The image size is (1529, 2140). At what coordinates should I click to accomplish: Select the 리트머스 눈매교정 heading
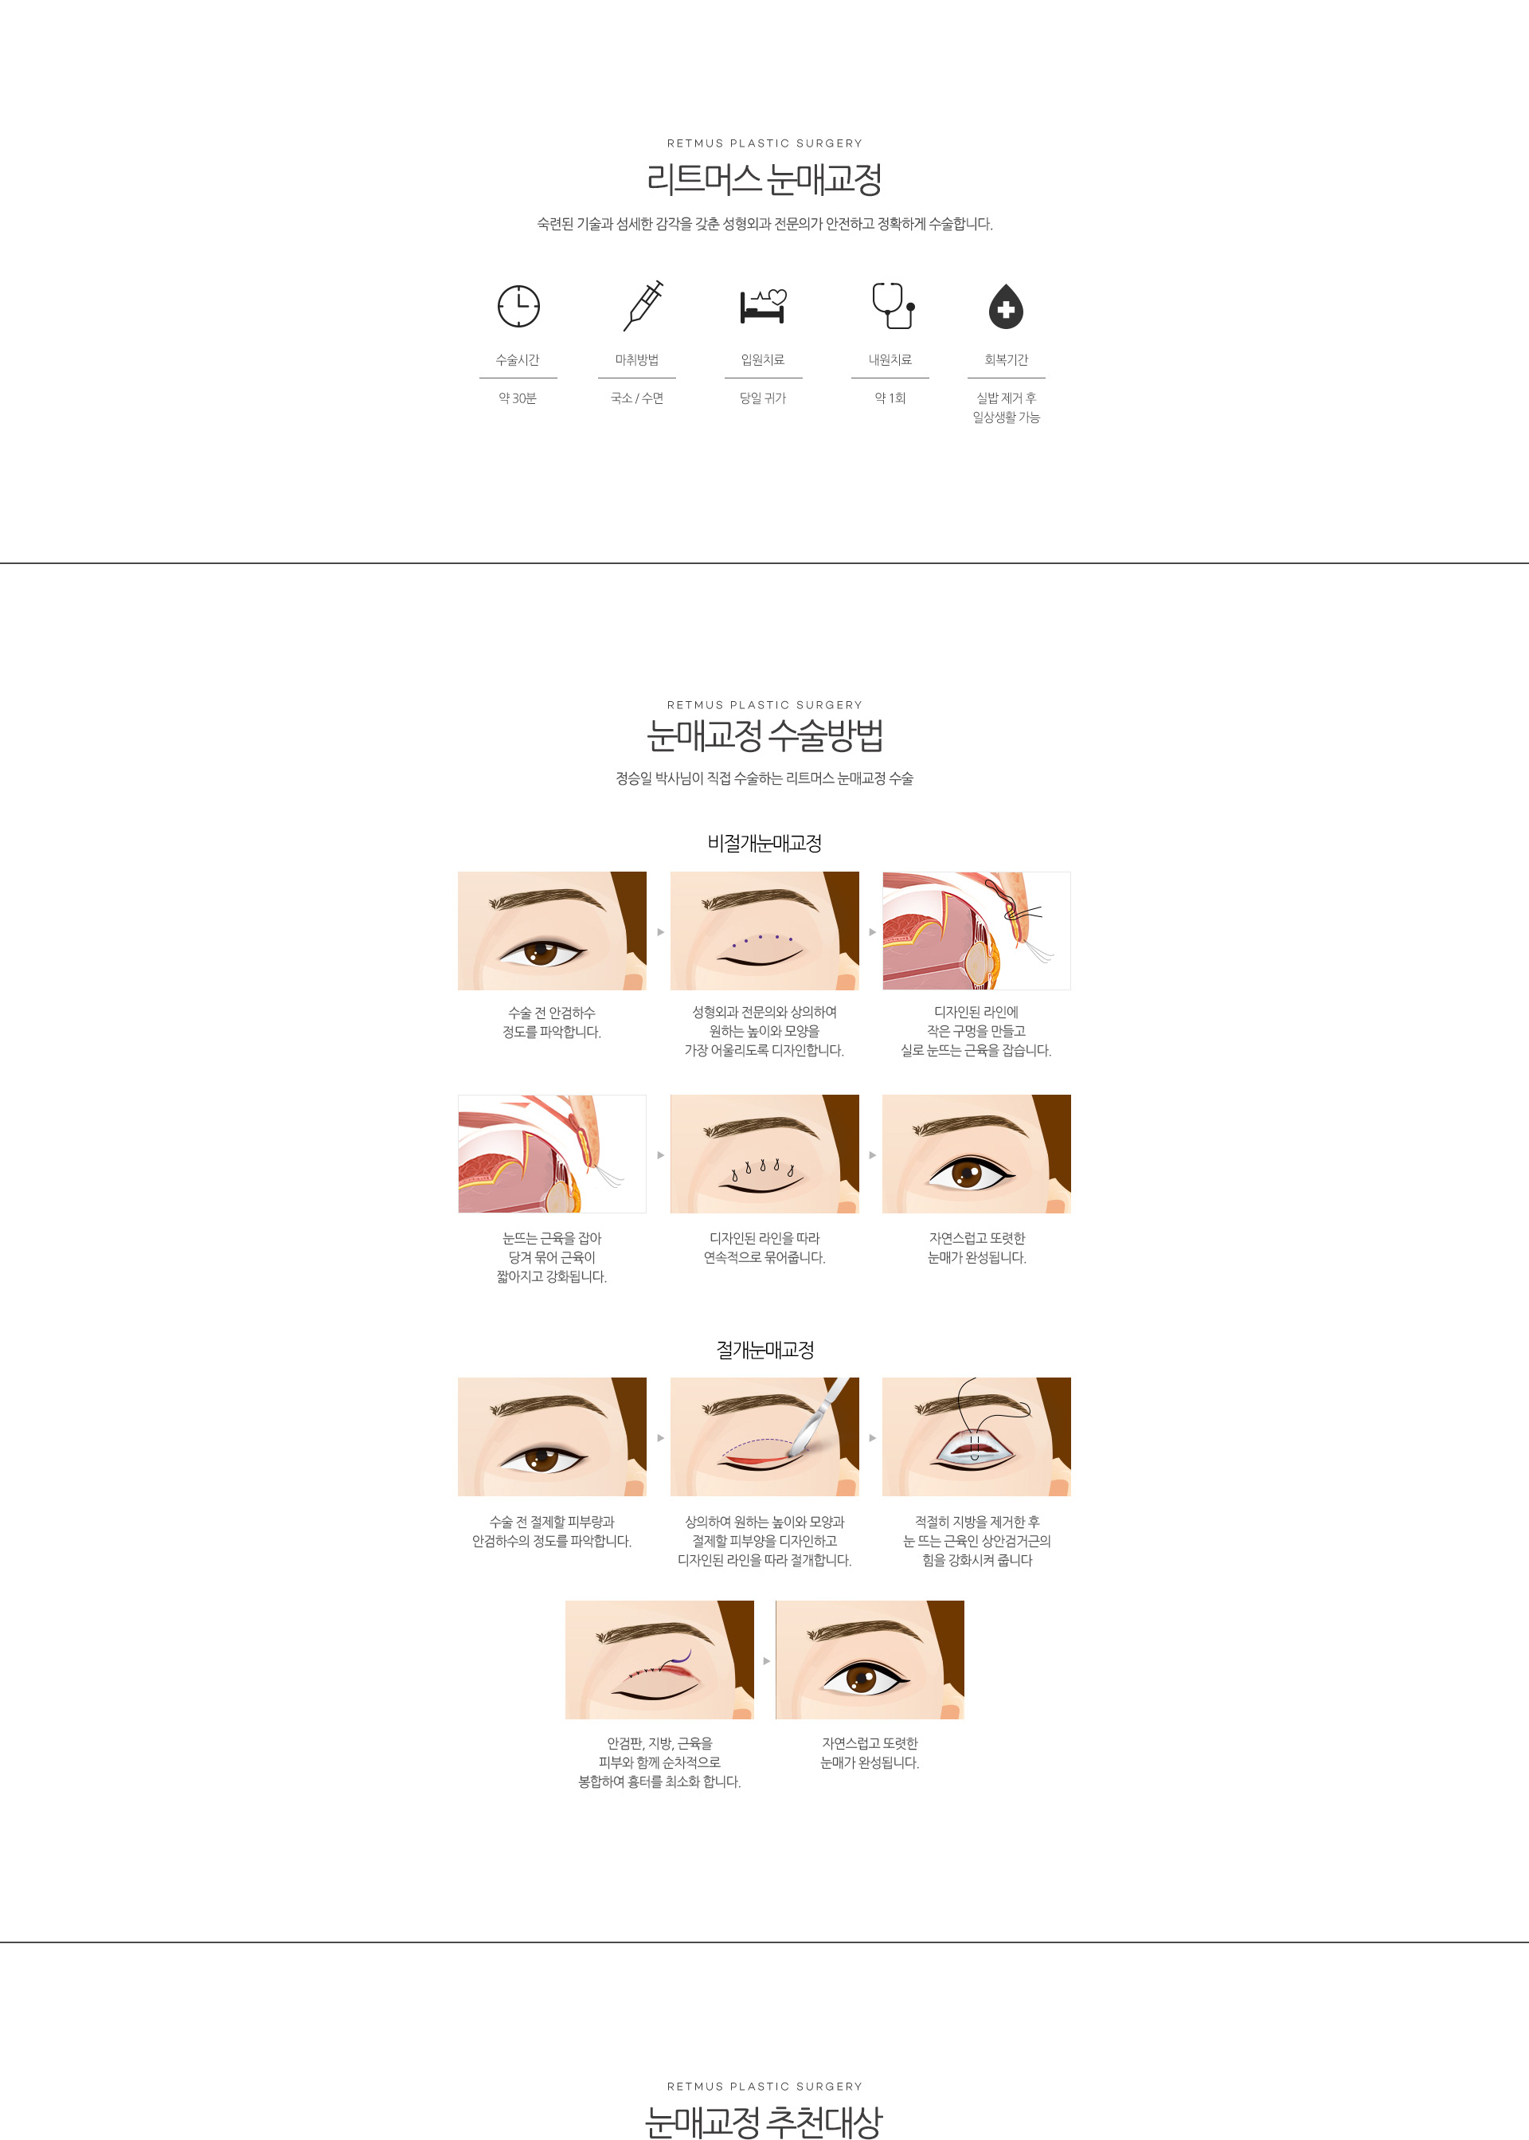coord(764,179)
